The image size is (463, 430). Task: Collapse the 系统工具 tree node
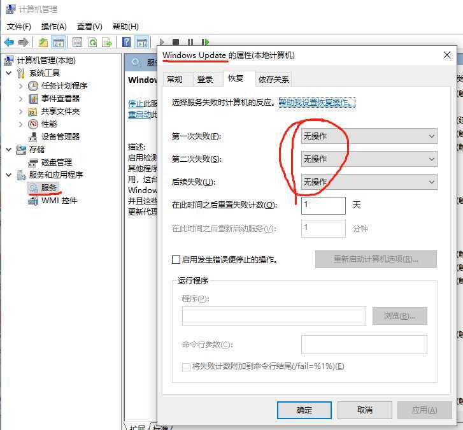coord(9,73)
